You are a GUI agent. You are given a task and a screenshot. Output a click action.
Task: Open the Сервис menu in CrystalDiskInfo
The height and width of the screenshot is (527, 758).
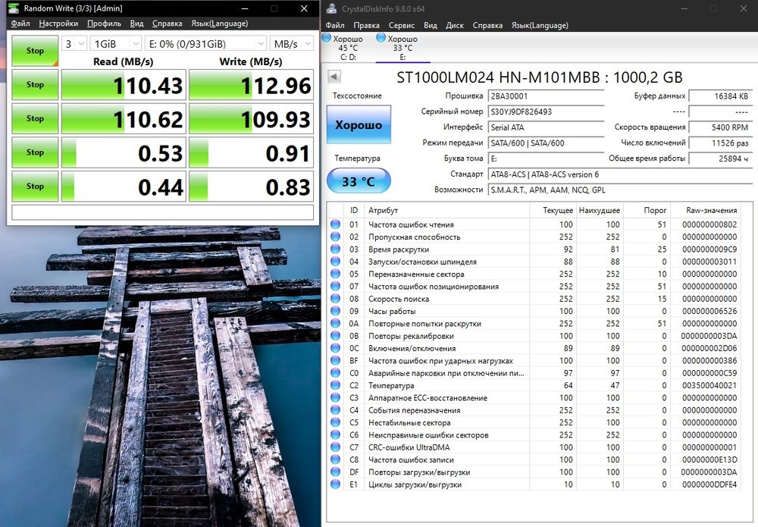tap(402, 25)
